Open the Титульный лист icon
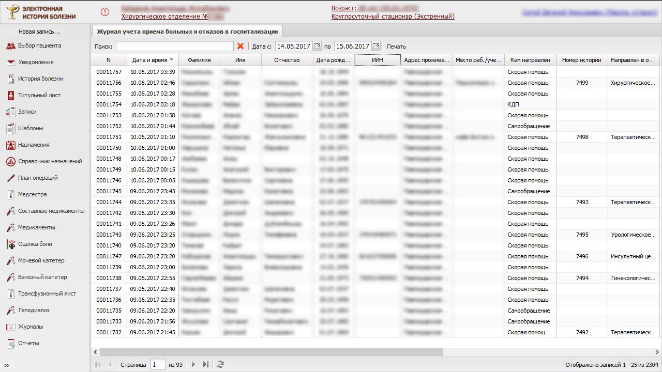The image size is (662, 372). pyautogui.click(x=10, y=96)
